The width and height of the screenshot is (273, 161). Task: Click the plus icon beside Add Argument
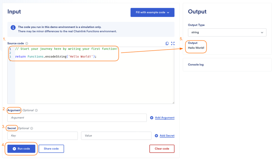point(152,118)
